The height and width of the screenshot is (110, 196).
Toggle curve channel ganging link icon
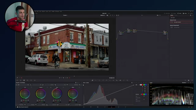pyautogui.click(x=140, y=85)
